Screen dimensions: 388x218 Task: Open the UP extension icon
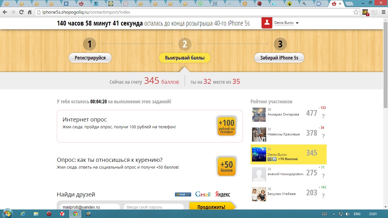366,12
